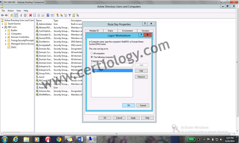Expand the Managed Service Accounts node
The width and height of the screenshot is (239, 143).
[6, 44]
